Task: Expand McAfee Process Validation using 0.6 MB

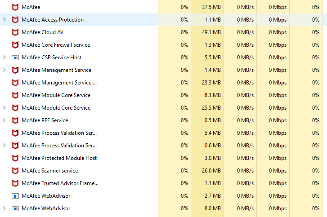Action: (4, 146)
